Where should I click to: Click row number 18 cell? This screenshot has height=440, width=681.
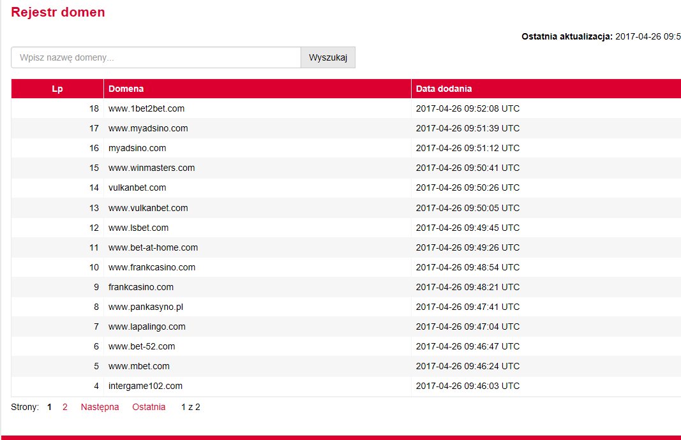pos(57,108)
